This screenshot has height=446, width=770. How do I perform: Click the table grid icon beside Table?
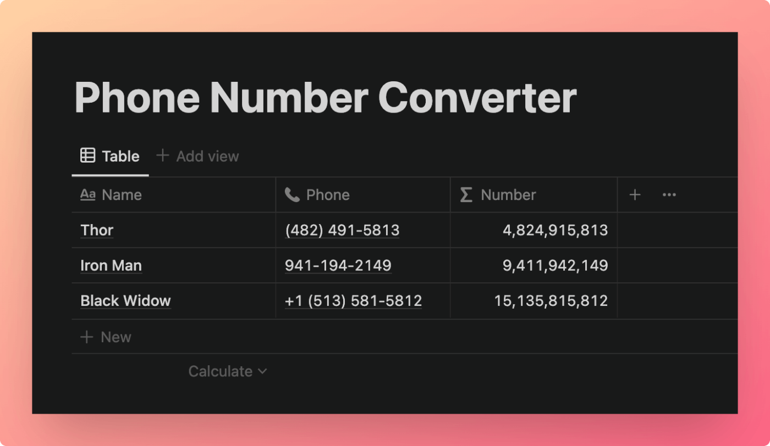87,155
